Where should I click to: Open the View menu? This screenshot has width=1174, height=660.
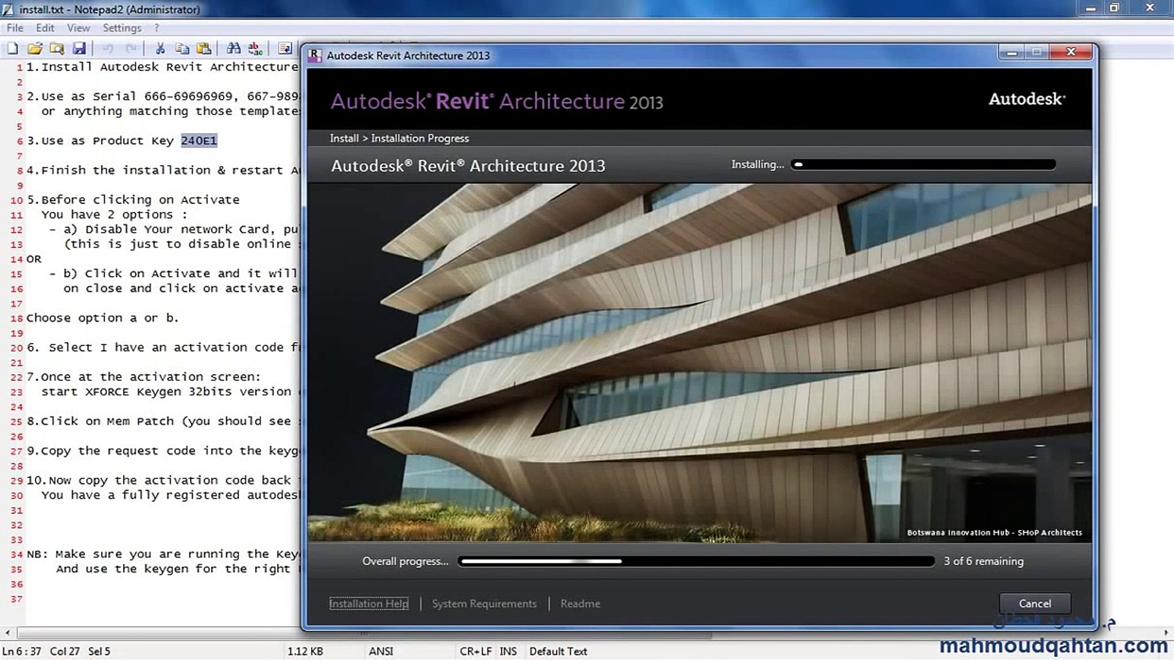point(78,28)
